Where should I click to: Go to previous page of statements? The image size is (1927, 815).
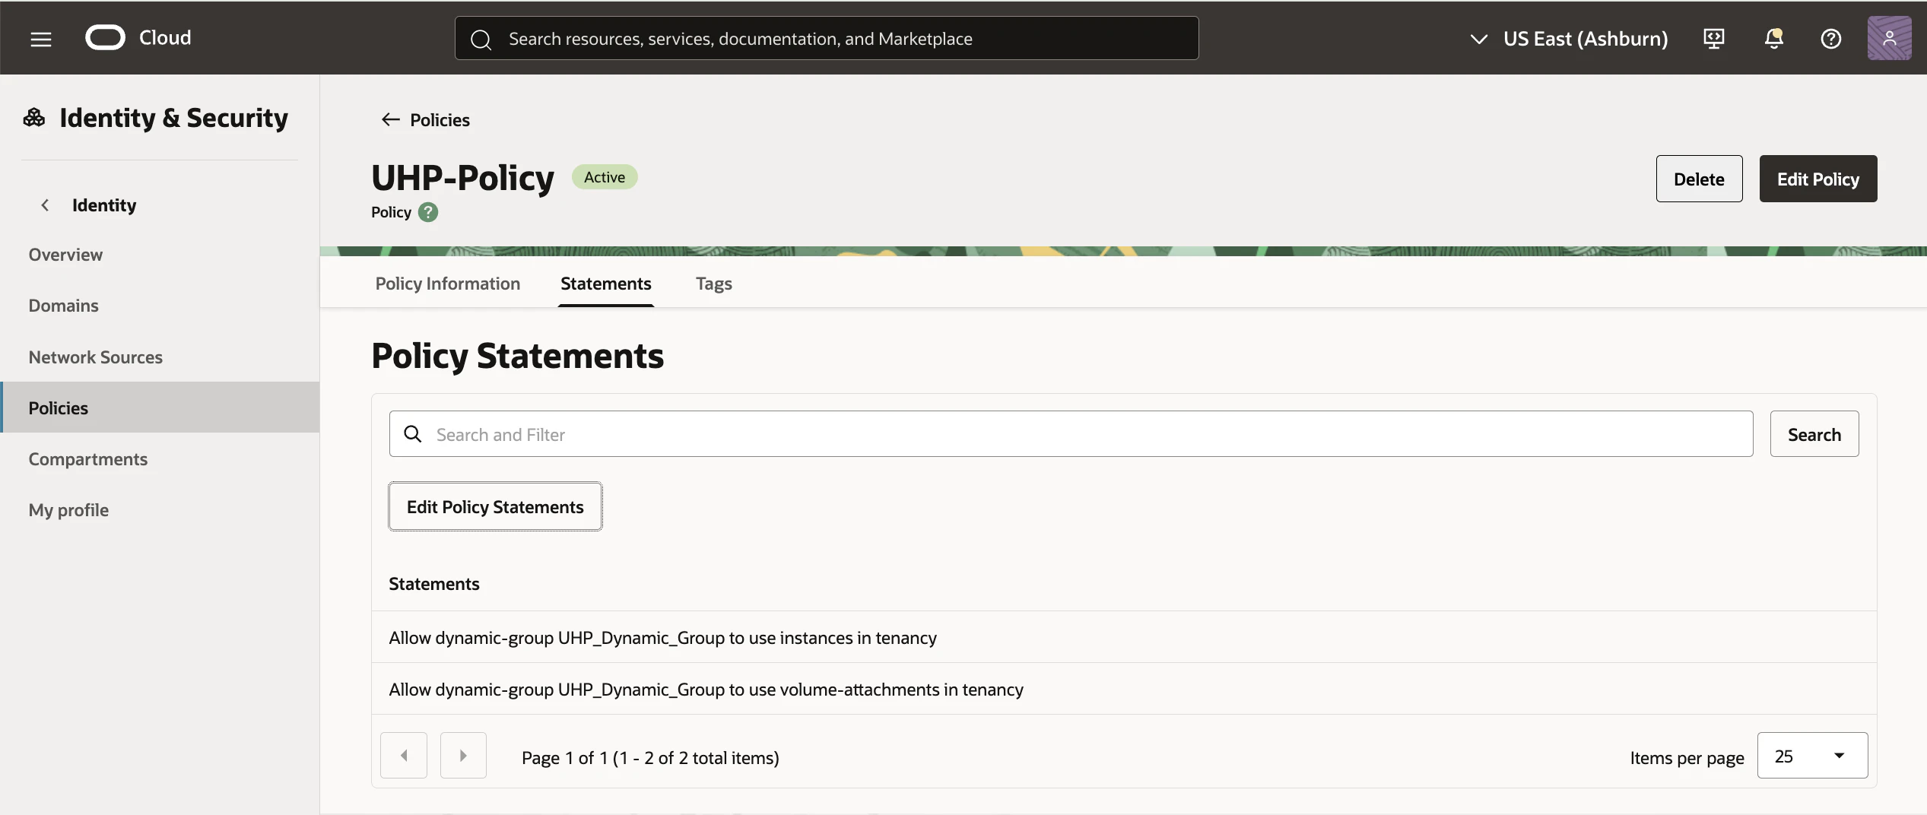click(404, 756)
